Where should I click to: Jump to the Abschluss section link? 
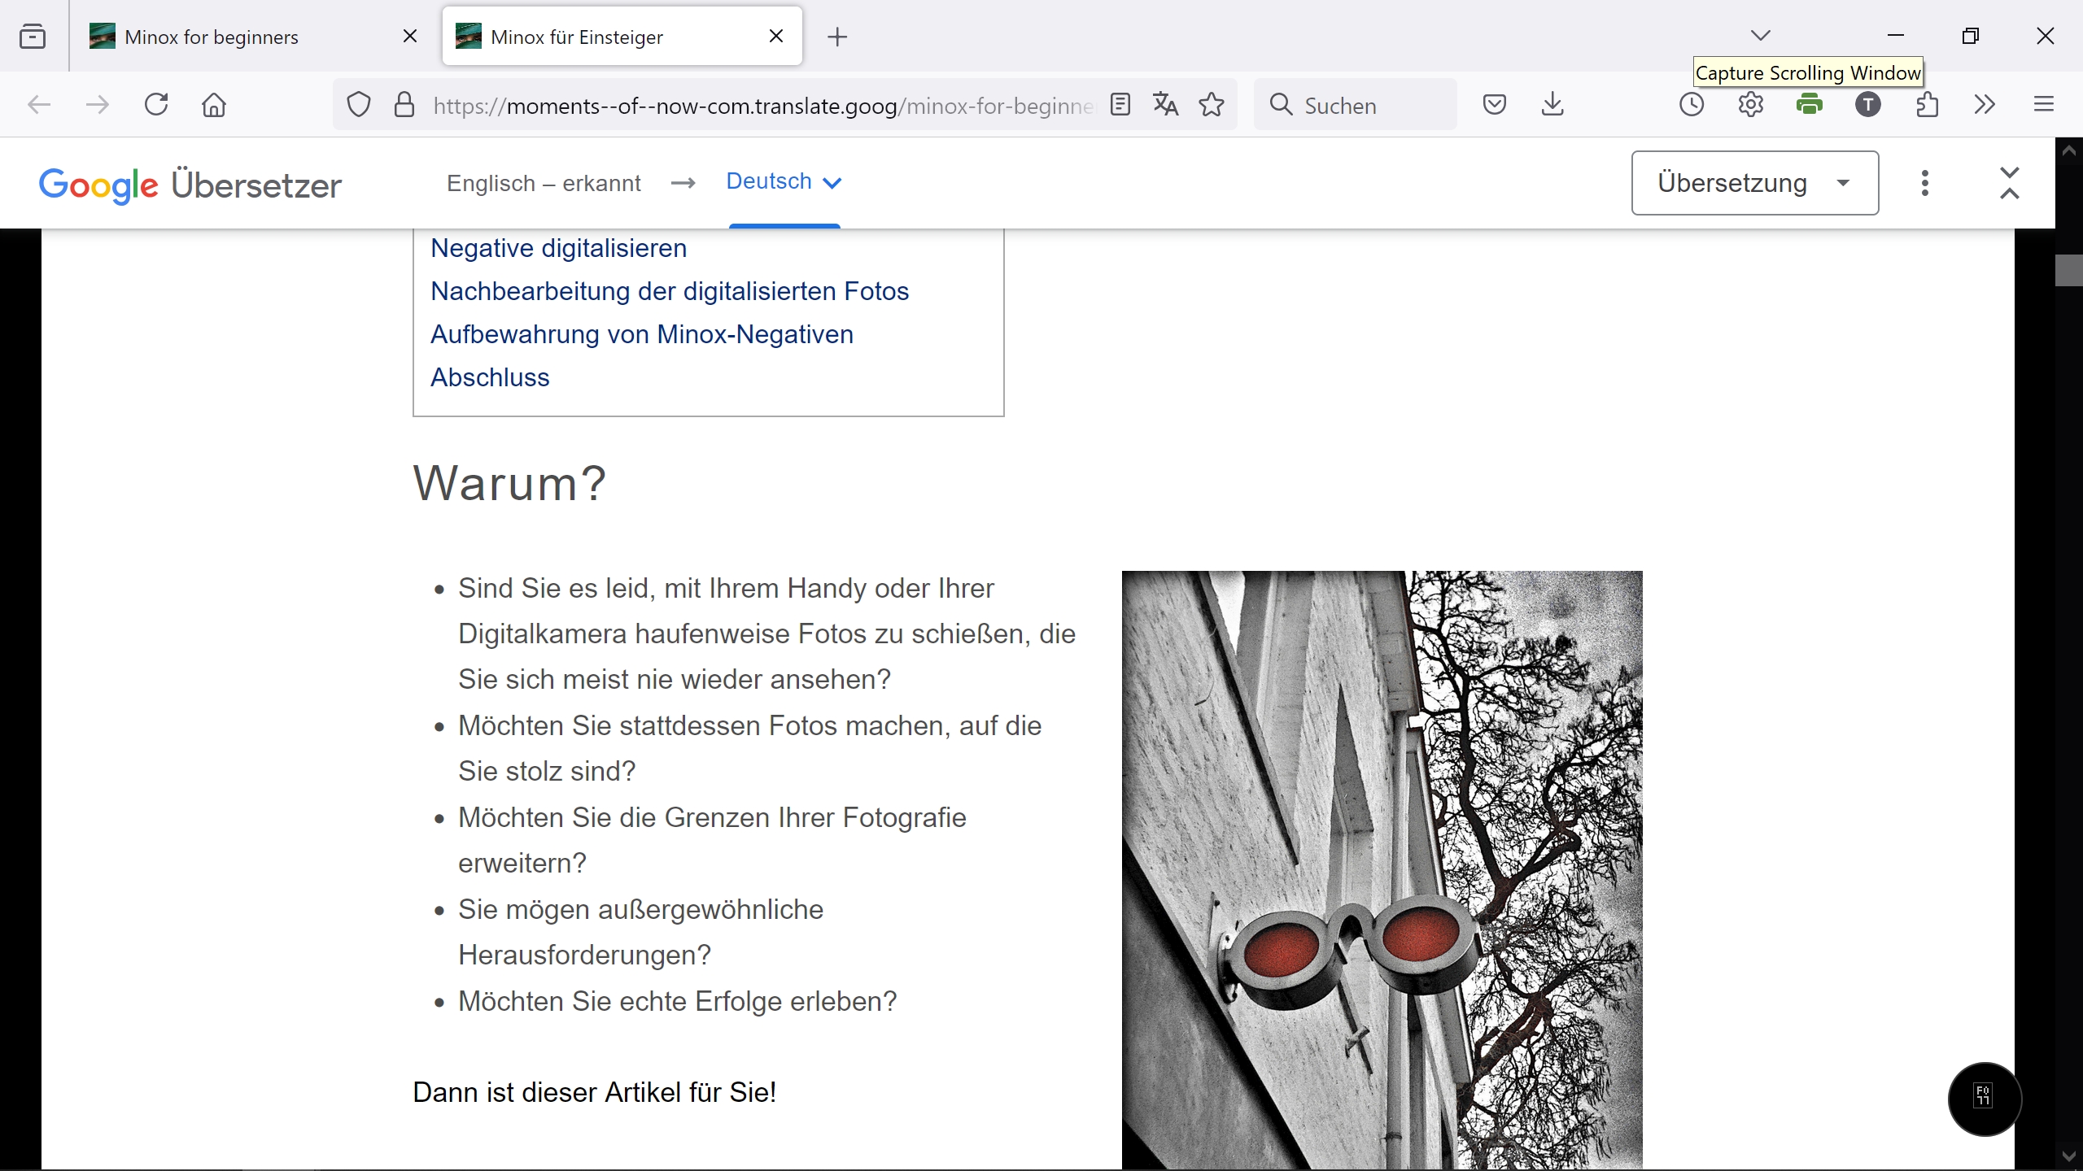tap(490, 377)
